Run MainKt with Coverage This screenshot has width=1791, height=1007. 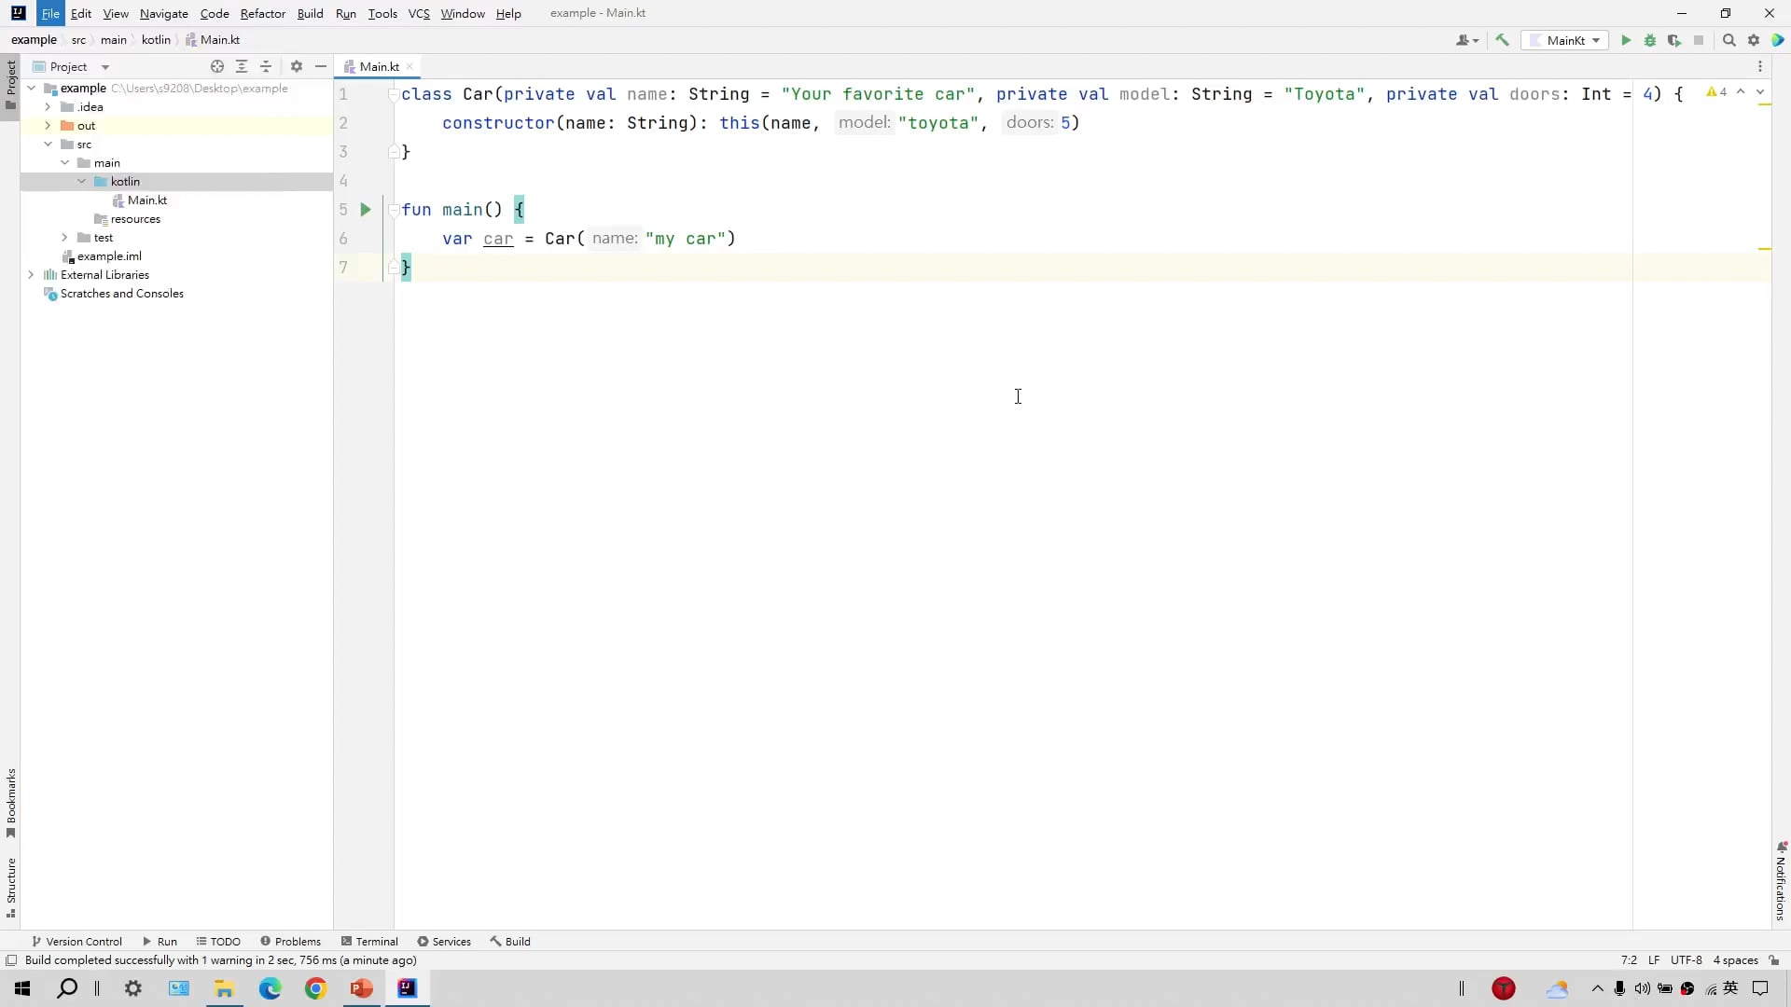pyautogui.click(x=1675, y=40)
